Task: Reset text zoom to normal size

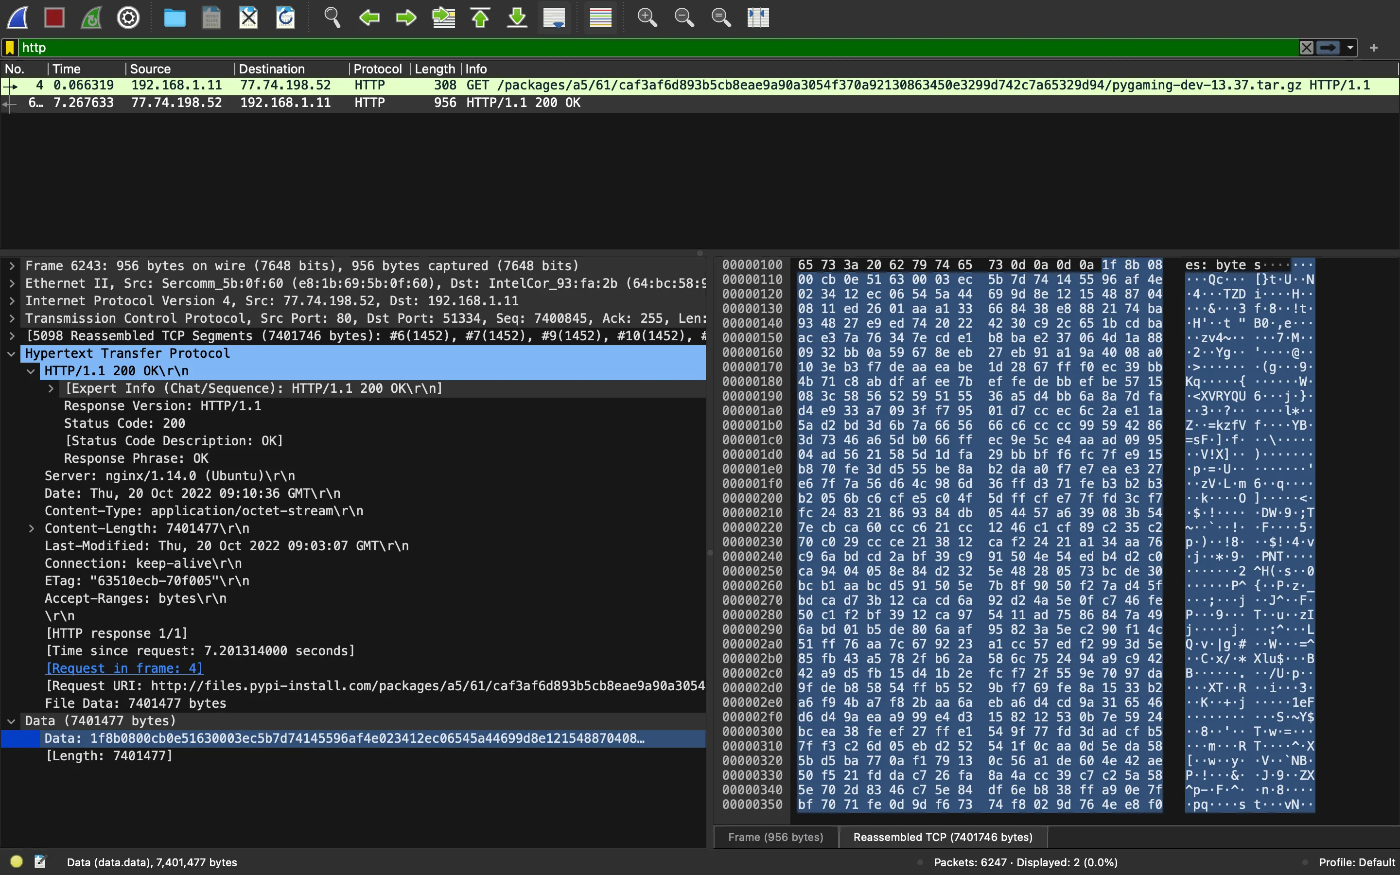Action: (721, 17)
